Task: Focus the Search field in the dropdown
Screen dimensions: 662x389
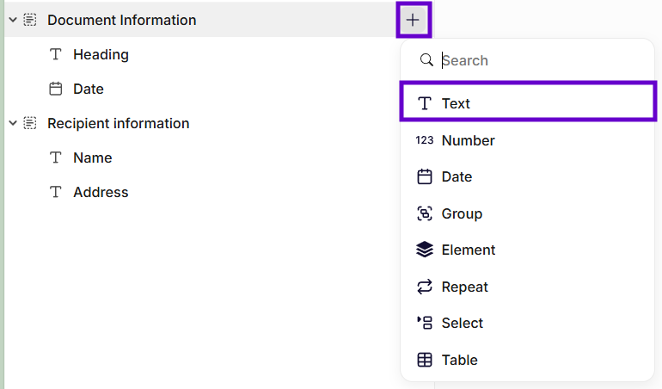Action: [533, 60]
